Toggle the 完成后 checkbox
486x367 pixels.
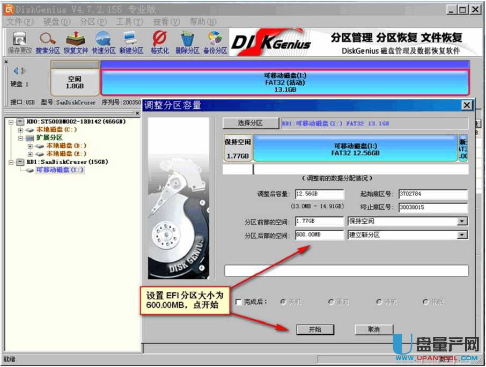click(x=239, y=302)
